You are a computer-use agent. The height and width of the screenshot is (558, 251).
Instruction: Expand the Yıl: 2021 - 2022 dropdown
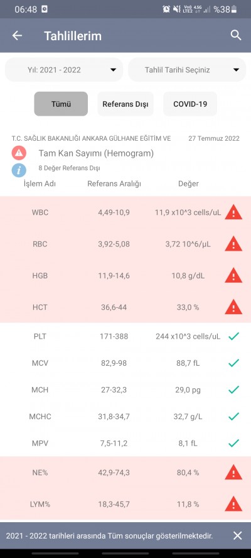point(64,70)
